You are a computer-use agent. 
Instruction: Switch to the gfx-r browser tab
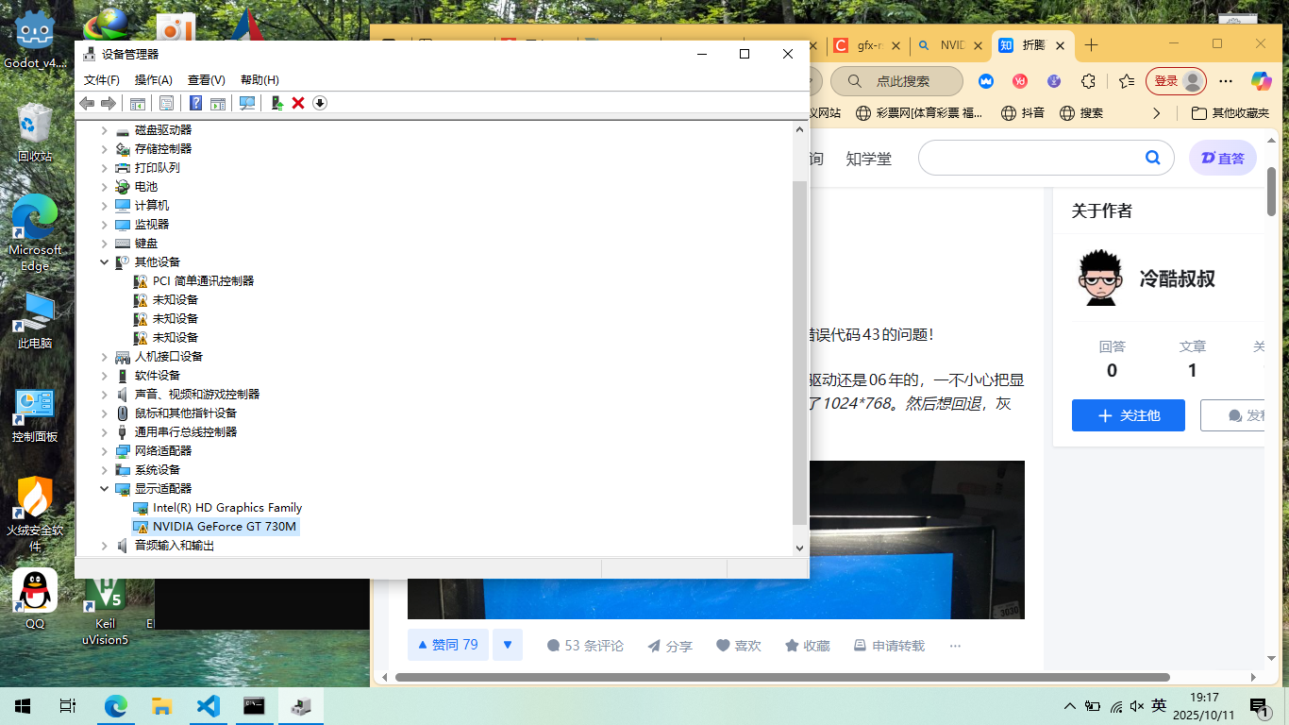[868, 45]
